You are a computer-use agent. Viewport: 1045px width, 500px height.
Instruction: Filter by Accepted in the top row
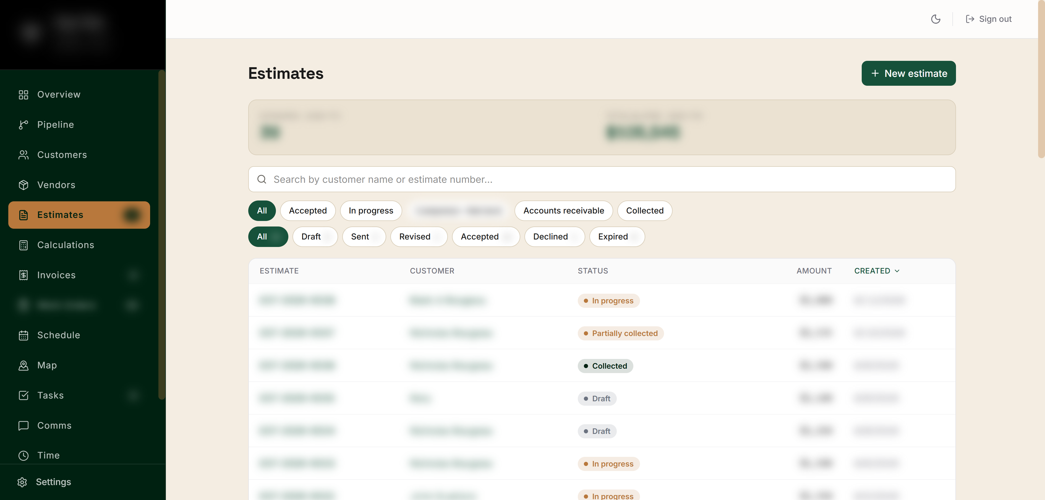[x=307, y=211]
